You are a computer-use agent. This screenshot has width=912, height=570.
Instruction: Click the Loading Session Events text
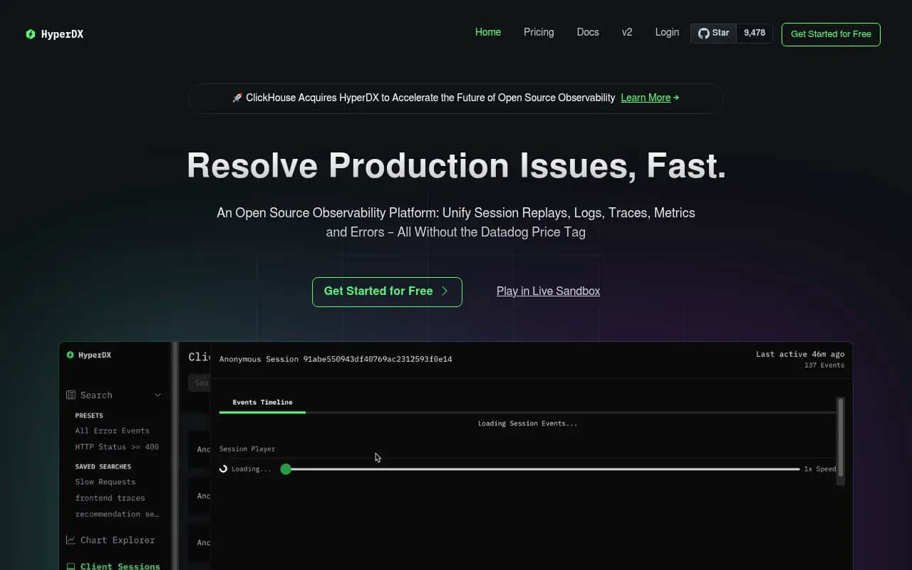(x=527, y=423)
